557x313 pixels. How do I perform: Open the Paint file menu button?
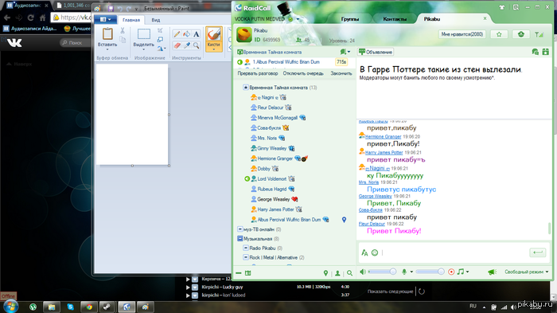(x=106, y=20)
